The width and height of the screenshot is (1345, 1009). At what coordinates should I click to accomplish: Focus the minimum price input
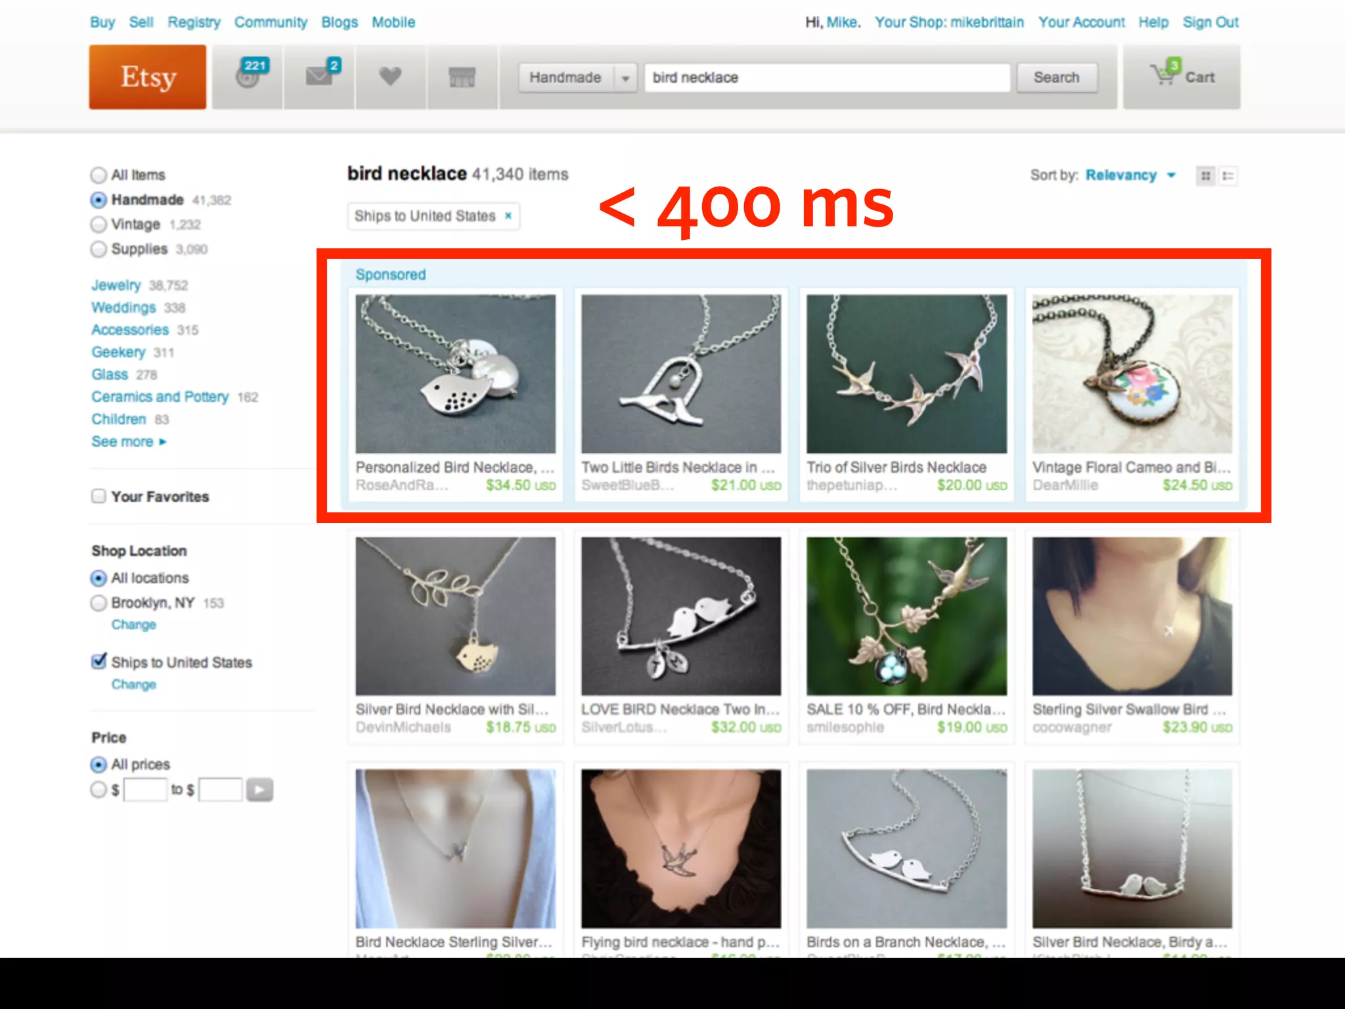click(145, 790)
